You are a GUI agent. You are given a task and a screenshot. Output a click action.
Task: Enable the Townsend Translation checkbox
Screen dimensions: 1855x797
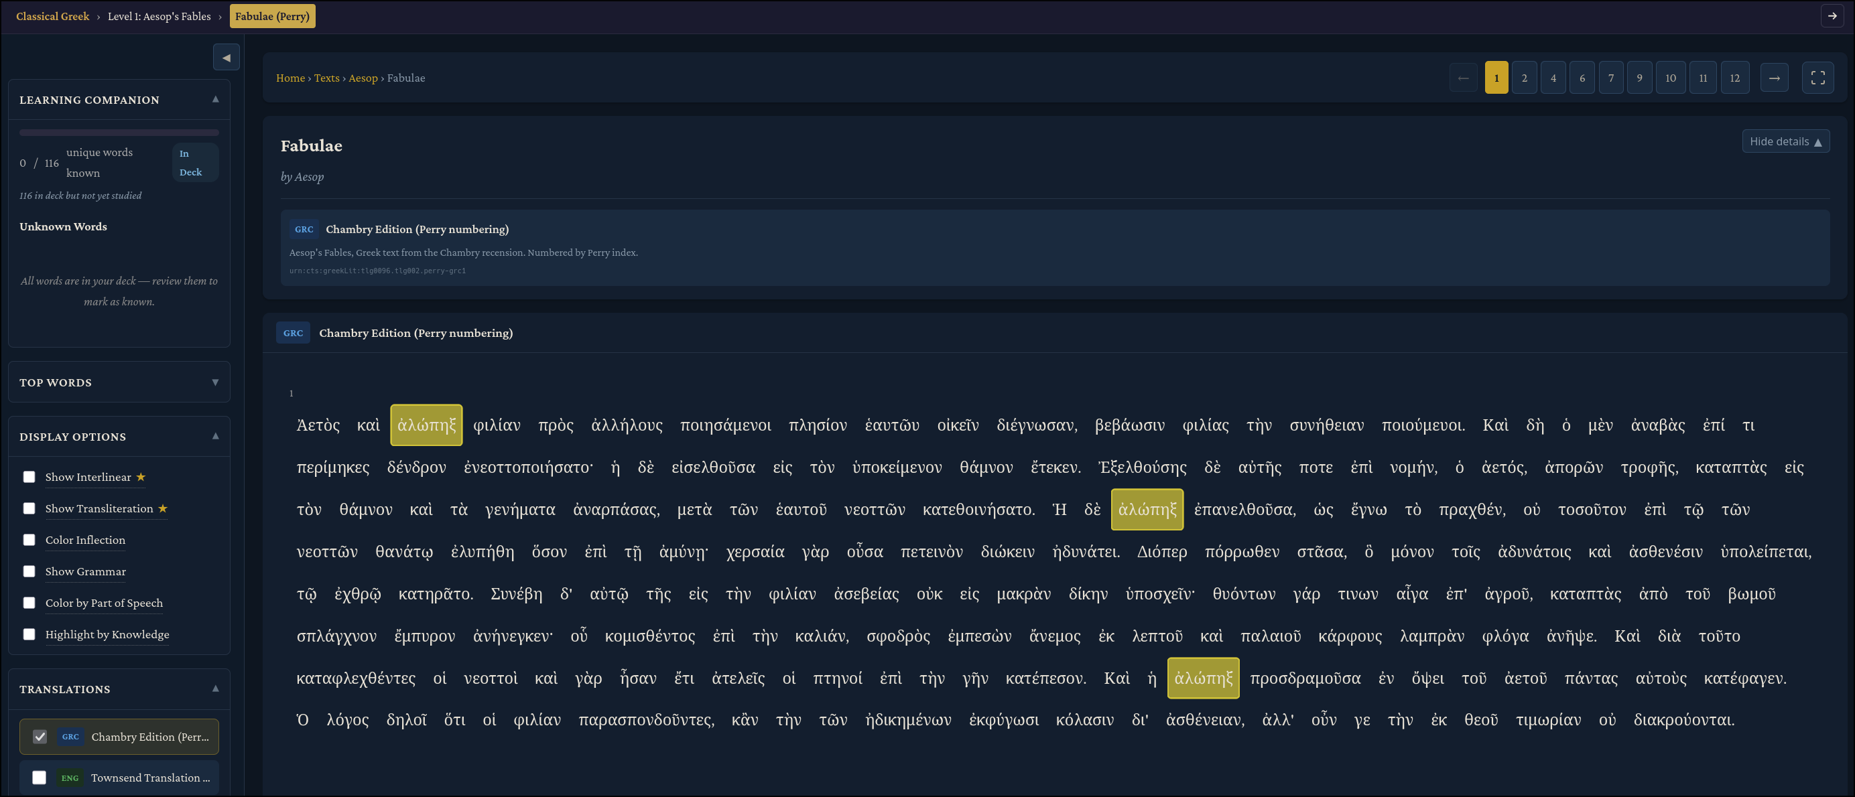[x=40, y=778]
